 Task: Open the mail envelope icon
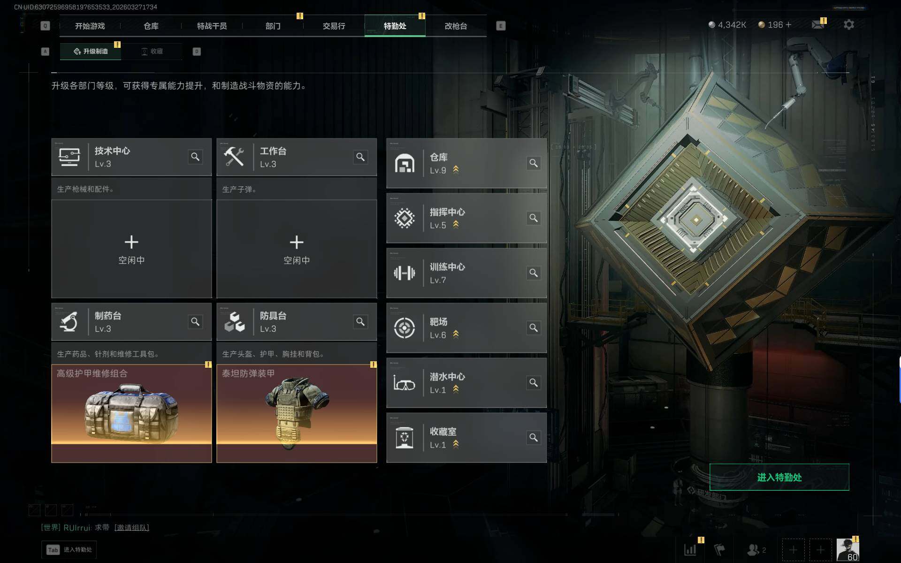818,24
